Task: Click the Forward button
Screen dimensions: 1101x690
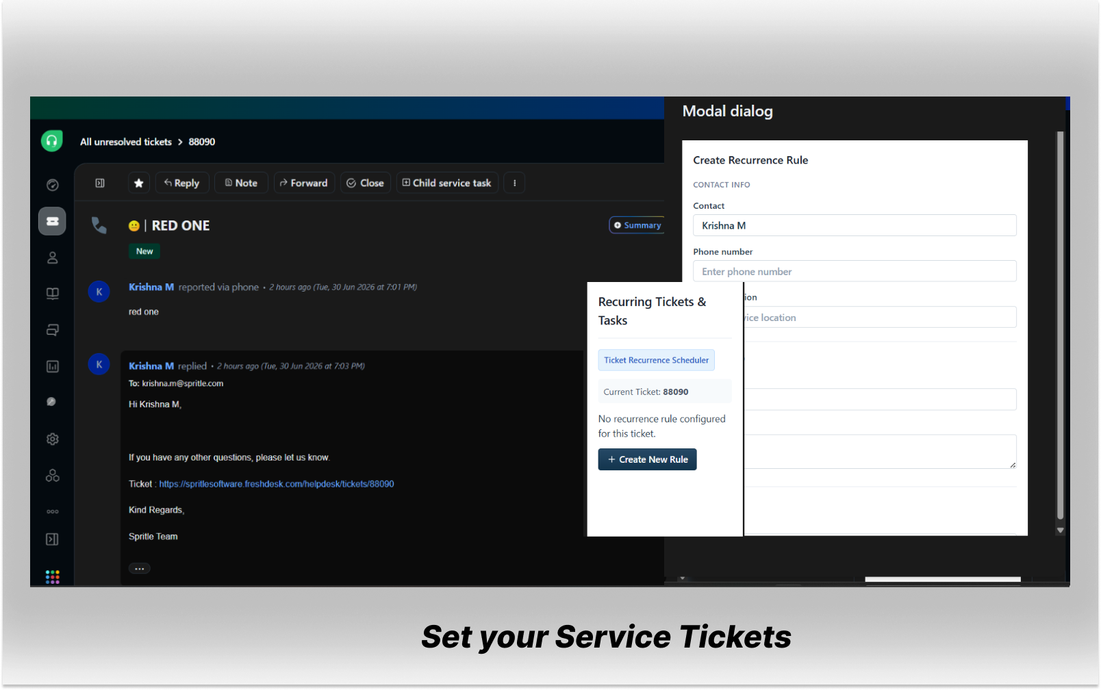Action: point(304,183)
